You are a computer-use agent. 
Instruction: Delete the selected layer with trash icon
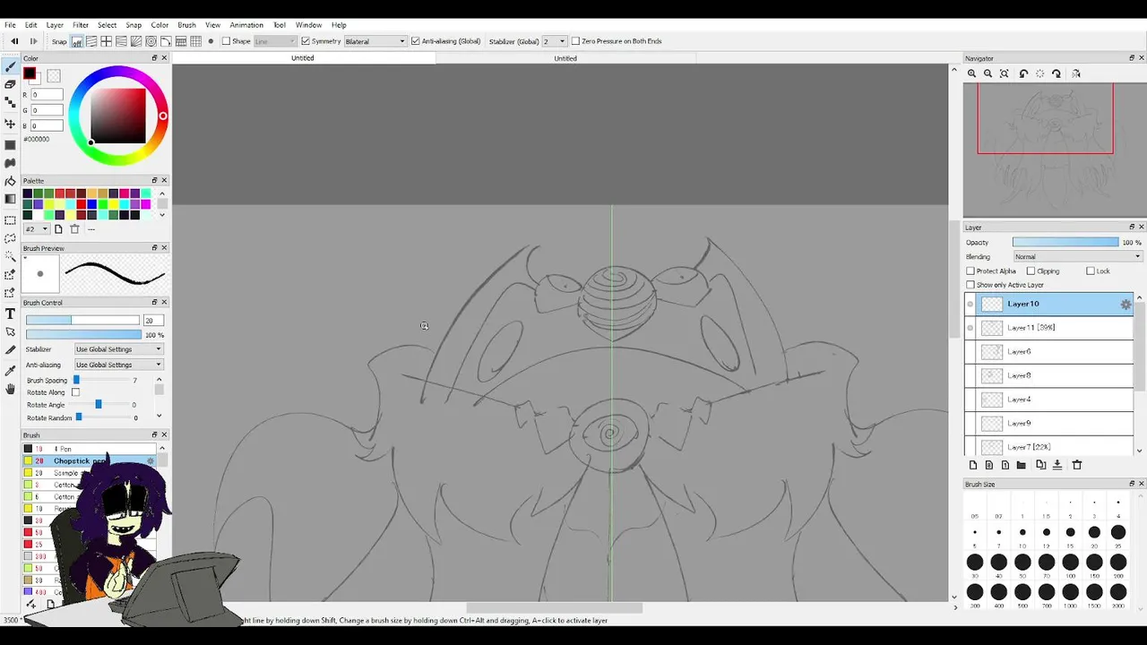coord(1077,465)
